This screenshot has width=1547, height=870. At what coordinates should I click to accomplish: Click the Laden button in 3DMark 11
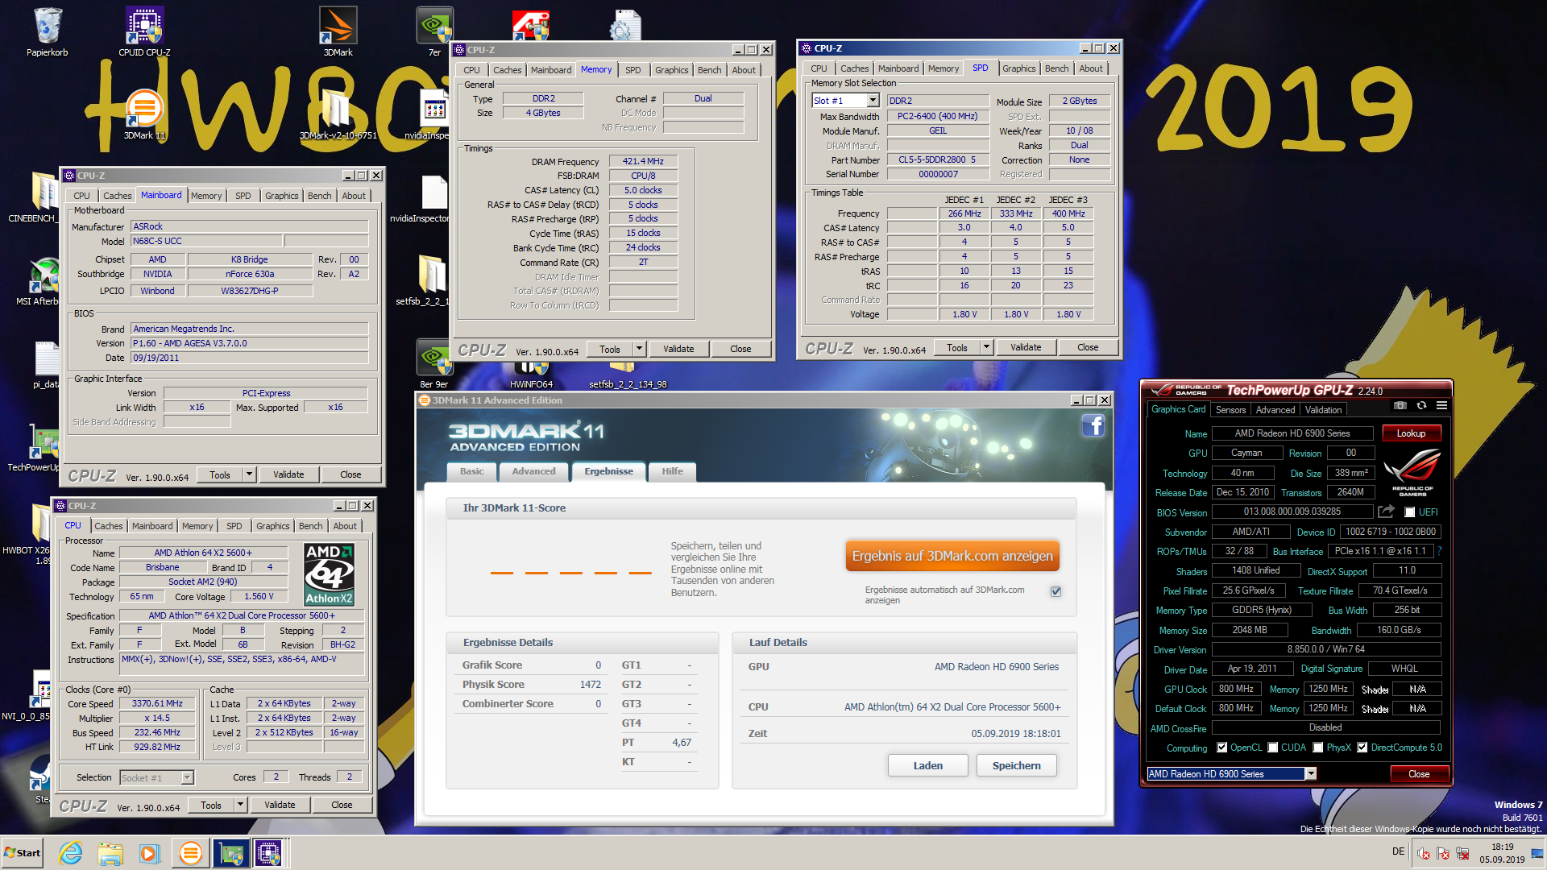coord(927,765)
